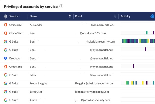Click john.user@hyenacapital.net email

coord(92,92)
